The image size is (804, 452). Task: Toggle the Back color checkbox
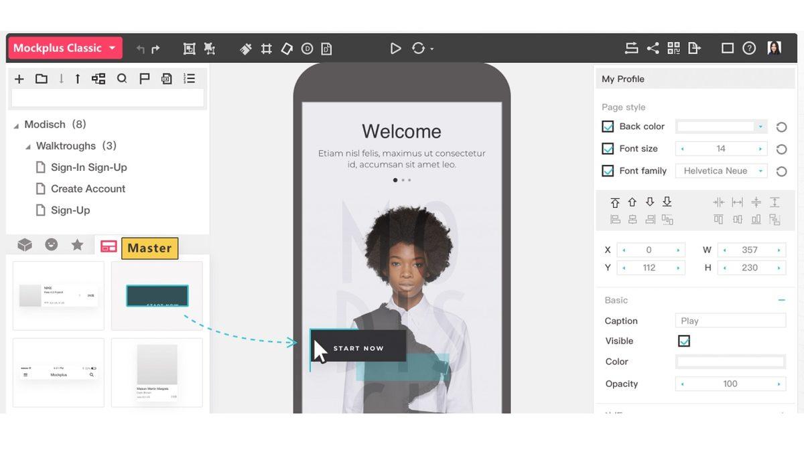click(x=608, y=126)
